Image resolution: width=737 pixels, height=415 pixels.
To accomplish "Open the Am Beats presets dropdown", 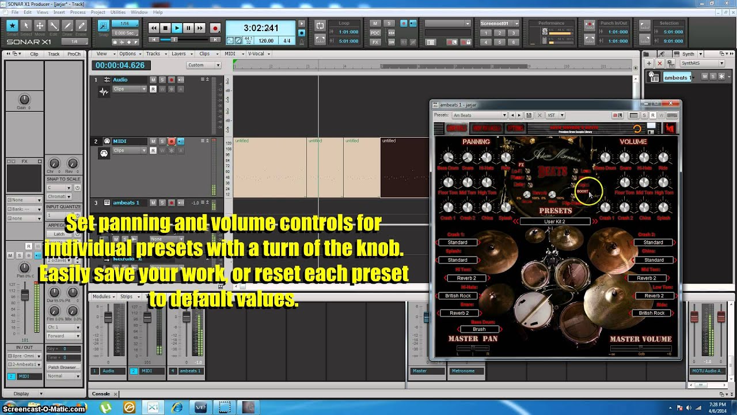I will 479,115.
